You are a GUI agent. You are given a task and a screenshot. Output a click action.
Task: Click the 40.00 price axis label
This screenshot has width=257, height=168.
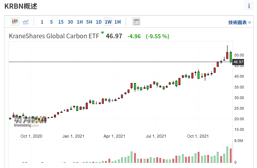pos(239,76)
